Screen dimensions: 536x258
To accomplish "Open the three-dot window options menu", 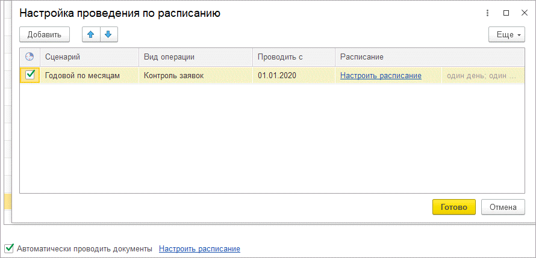I will pos(487,13).
